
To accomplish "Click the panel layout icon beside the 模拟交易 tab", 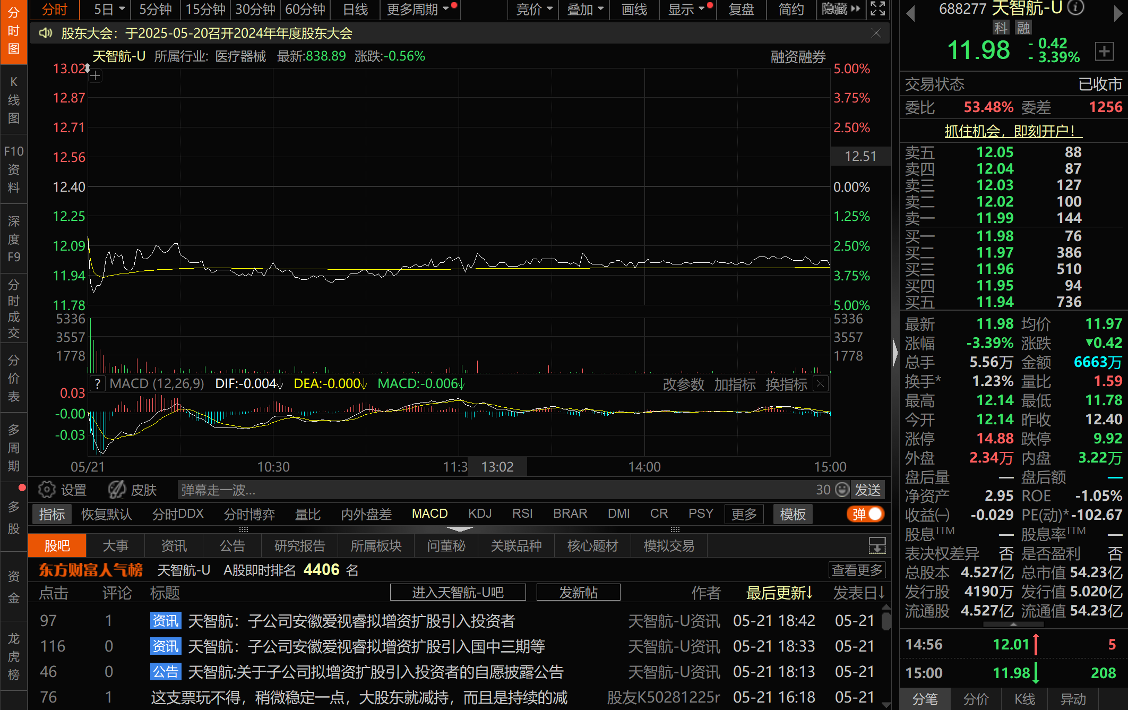I will pos(877,545).
